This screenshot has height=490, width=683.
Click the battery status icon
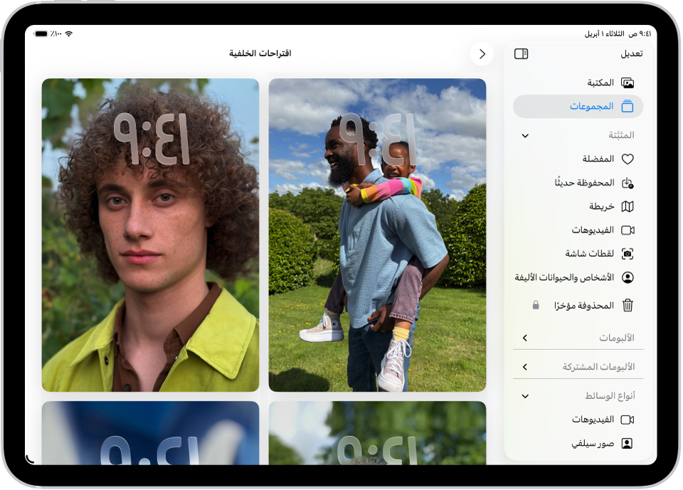41,33
